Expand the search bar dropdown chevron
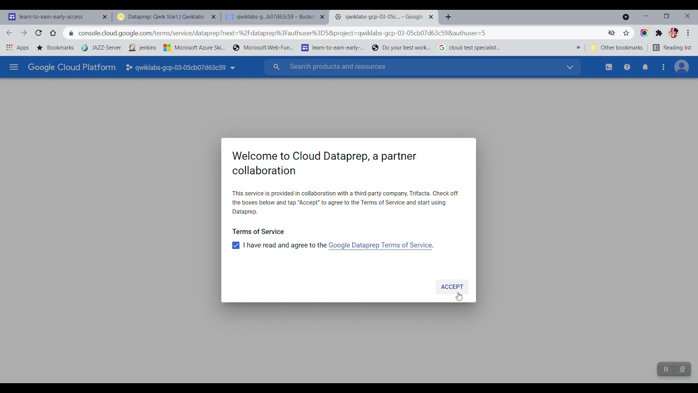Viewport: 698px width, 393px height. [x=570, y=67]
